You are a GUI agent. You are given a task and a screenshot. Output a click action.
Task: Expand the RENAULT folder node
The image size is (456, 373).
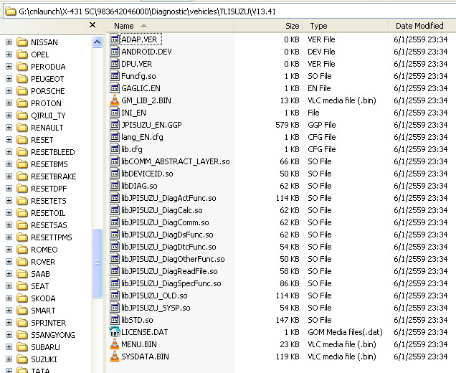point(9,128)
